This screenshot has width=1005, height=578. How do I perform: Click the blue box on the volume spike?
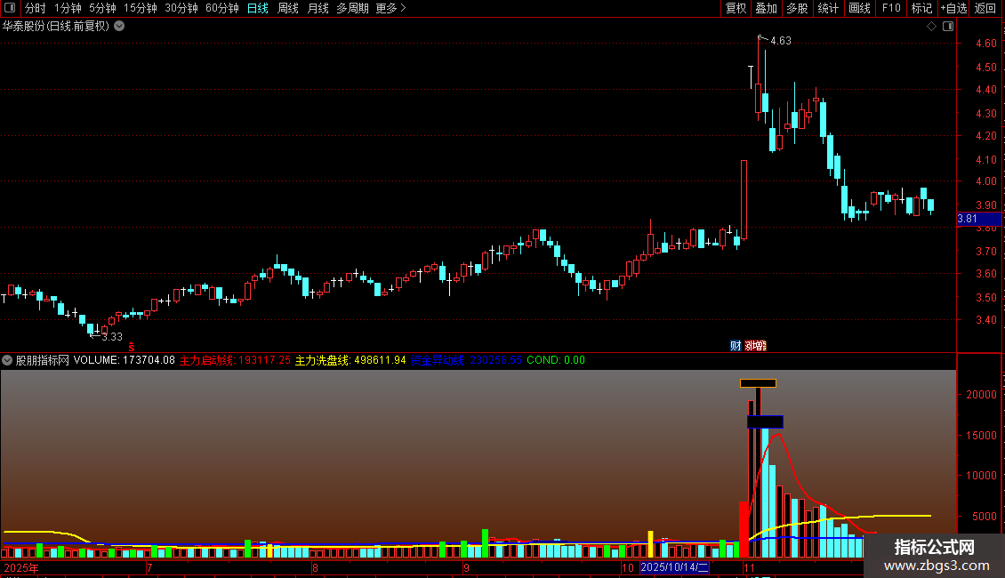(x=765, y=421)
